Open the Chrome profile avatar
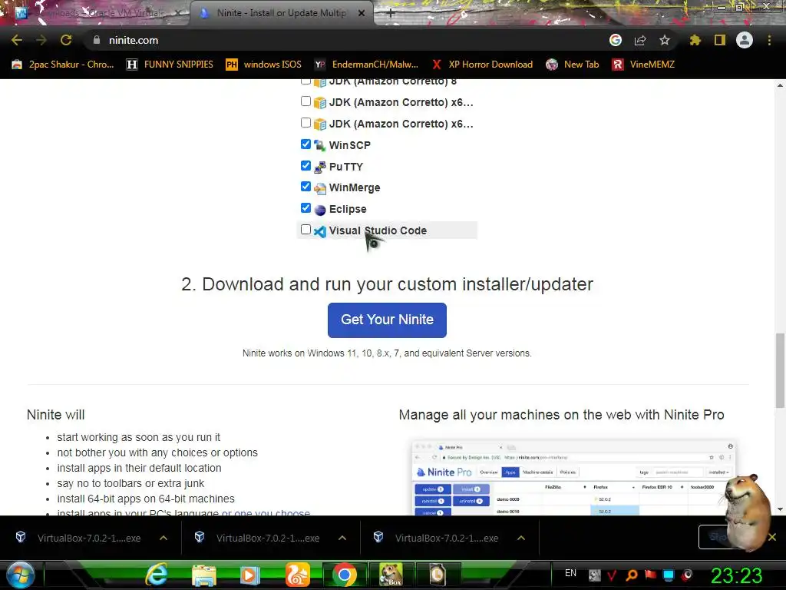 745,40
